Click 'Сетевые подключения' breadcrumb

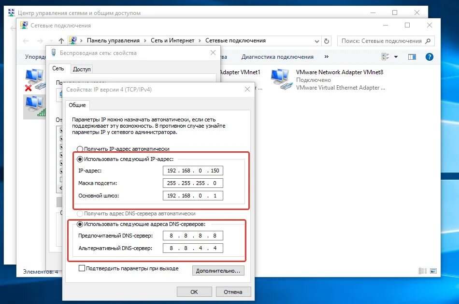(235, 40)
